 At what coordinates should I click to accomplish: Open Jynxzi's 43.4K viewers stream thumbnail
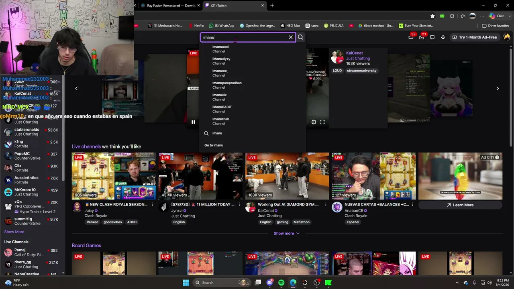coord(200,176)
